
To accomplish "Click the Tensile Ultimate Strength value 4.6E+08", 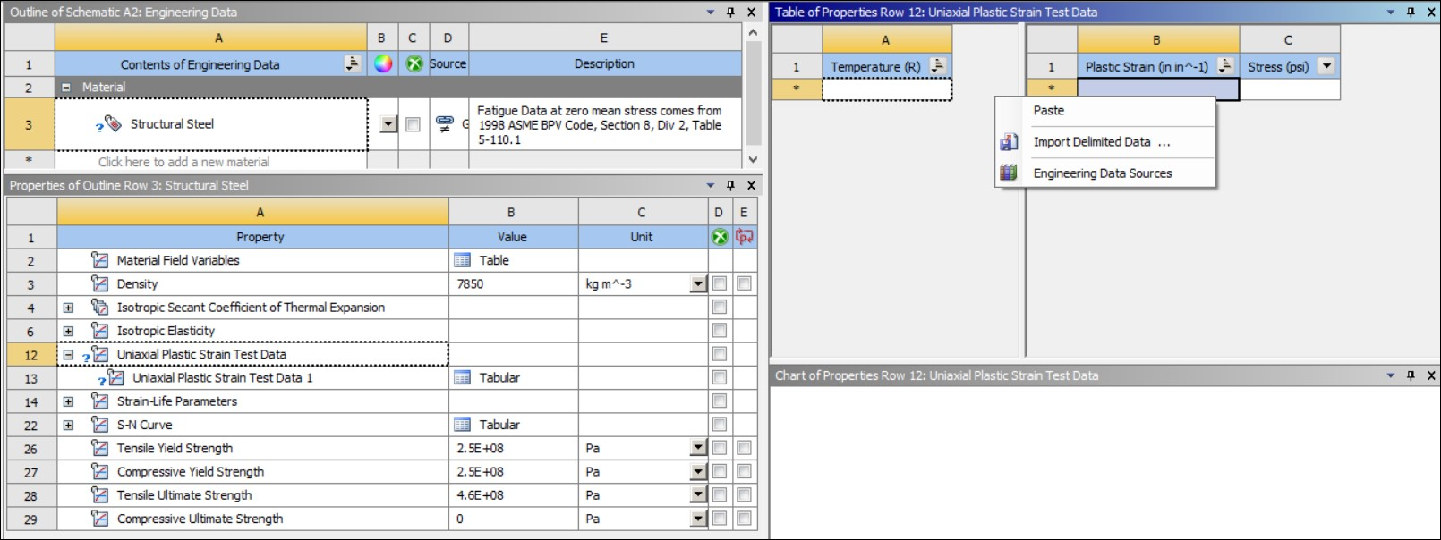I will [x=513, y=494].
